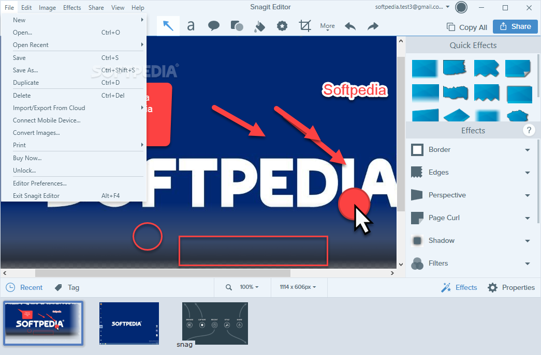Open the View menu
The image size is (541, 355).
coord(118,8)
